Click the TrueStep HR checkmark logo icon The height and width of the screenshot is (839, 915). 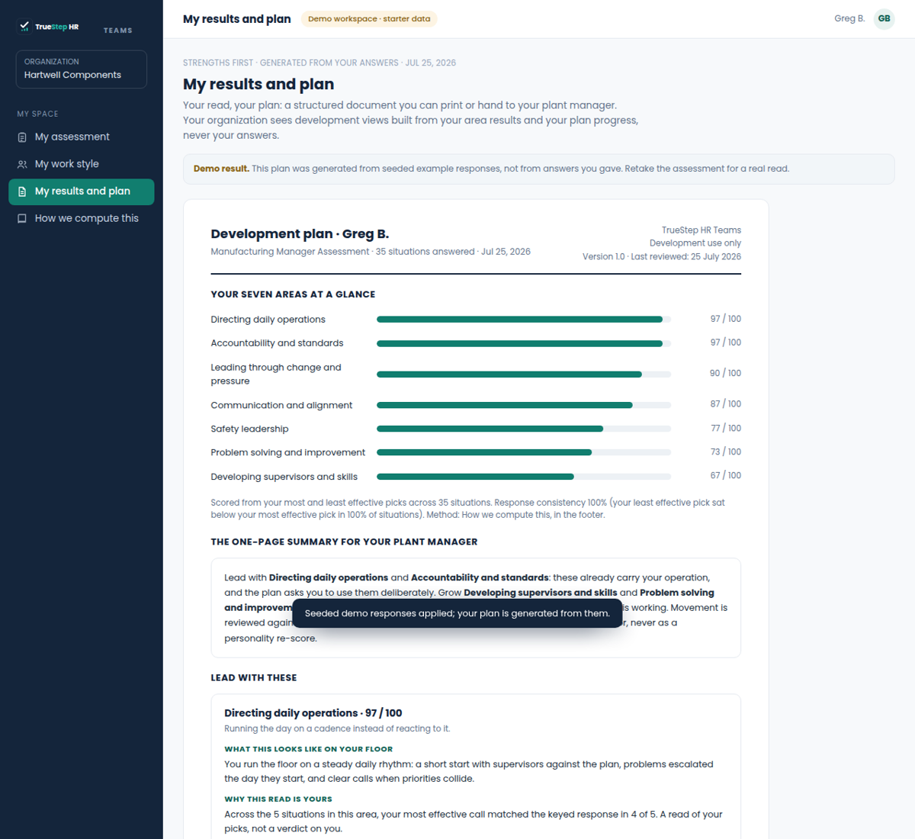point(24,27)
